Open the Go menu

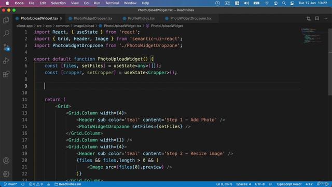(x=86, y=3)
